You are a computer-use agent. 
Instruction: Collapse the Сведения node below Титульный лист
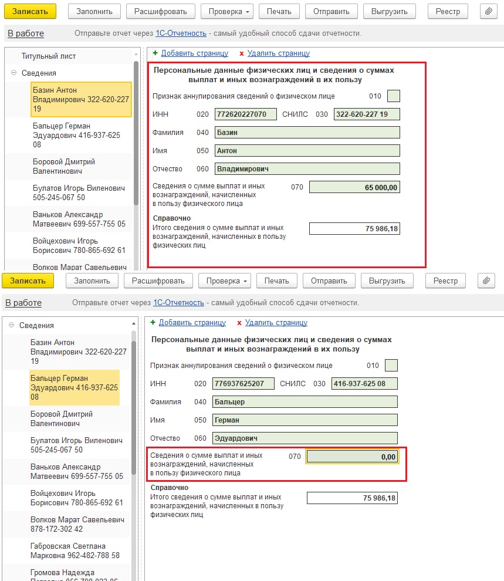tap(13, 73)
